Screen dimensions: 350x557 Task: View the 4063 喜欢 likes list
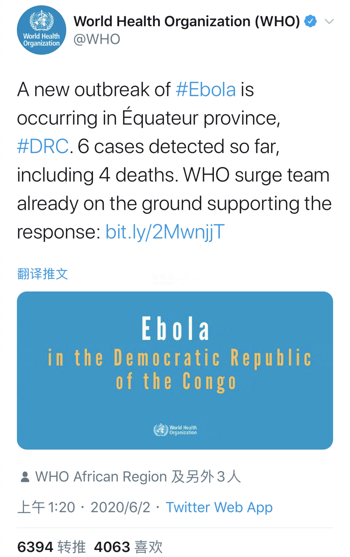click(x=128, y=547)
